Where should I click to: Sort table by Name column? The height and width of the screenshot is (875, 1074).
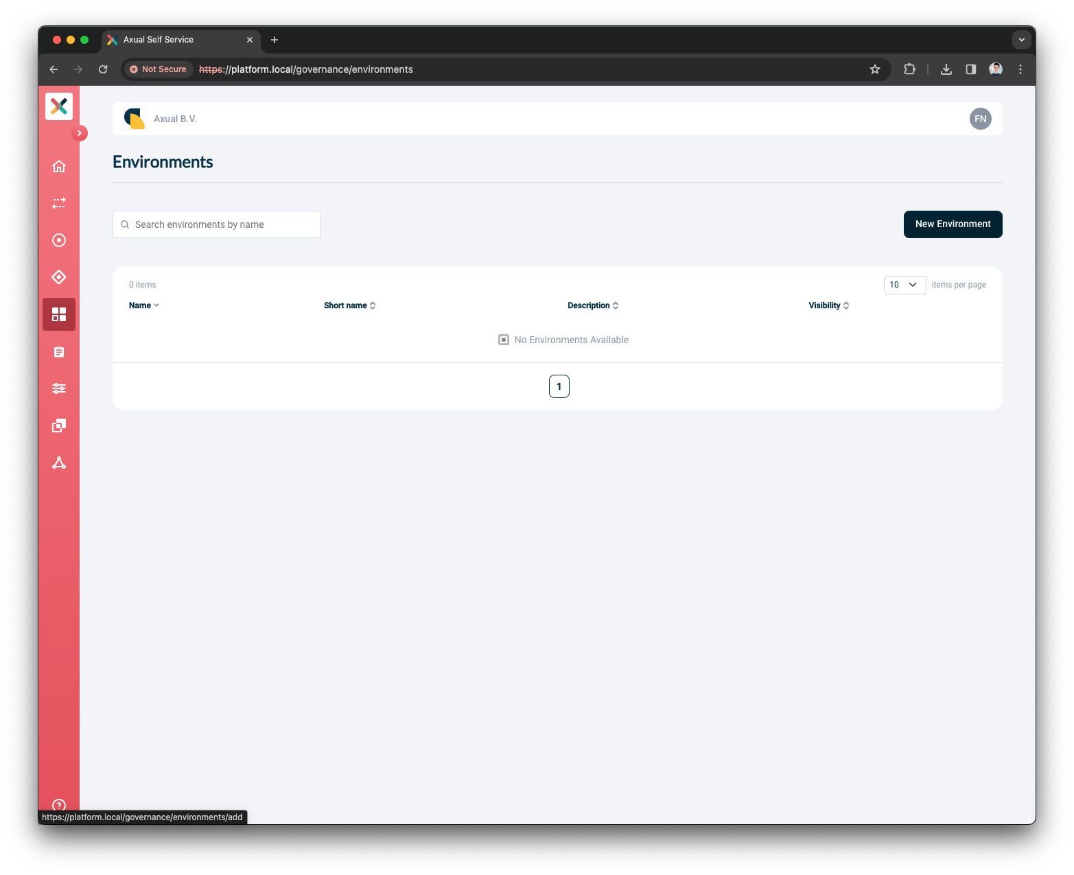(x=144, y=305)
